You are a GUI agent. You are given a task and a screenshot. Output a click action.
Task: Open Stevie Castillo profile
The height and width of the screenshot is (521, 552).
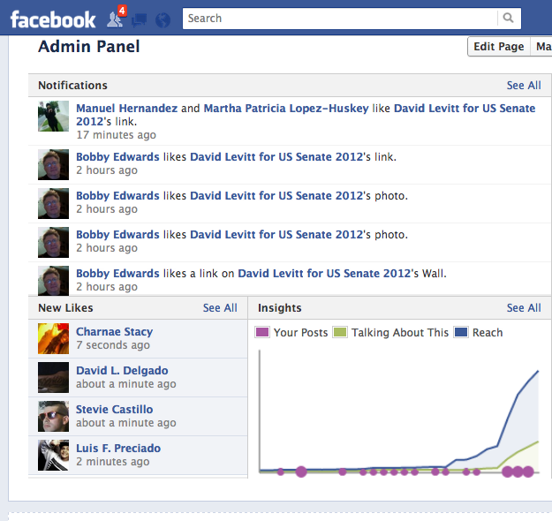[x=115, y=410]
